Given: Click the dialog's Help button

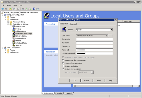Looking at the screenshot, I should (111, 81).
